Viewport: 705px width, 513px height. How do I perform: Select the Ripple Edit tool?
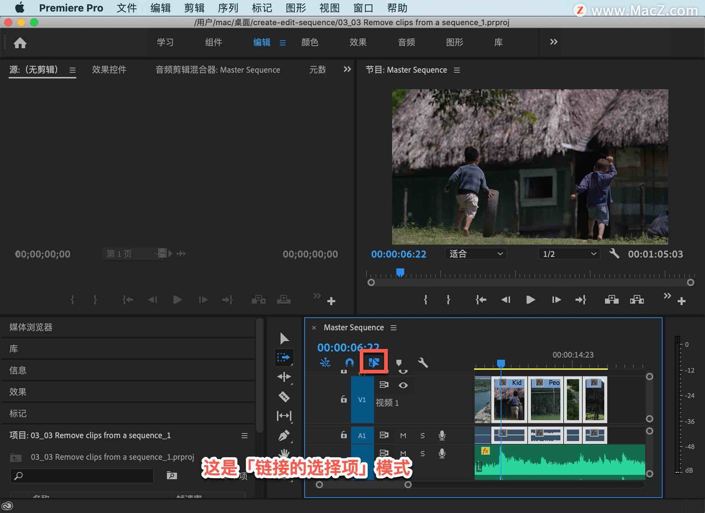284,377
